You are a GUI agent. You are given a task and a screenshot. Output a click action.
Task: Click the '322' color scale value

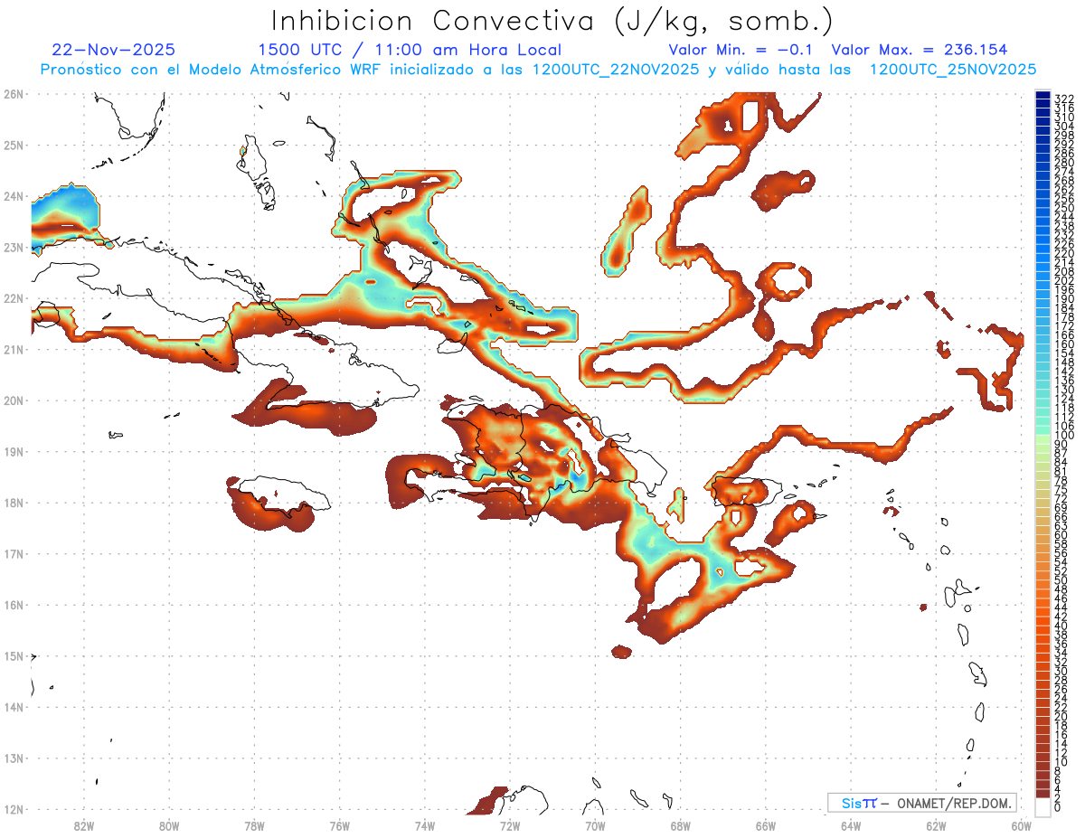coord(1063,98)
